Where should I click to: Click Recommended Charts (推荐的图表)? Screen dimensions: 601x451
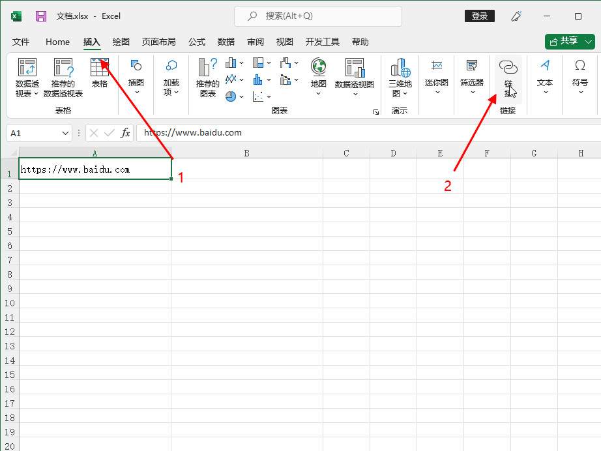tap(208, 78)
